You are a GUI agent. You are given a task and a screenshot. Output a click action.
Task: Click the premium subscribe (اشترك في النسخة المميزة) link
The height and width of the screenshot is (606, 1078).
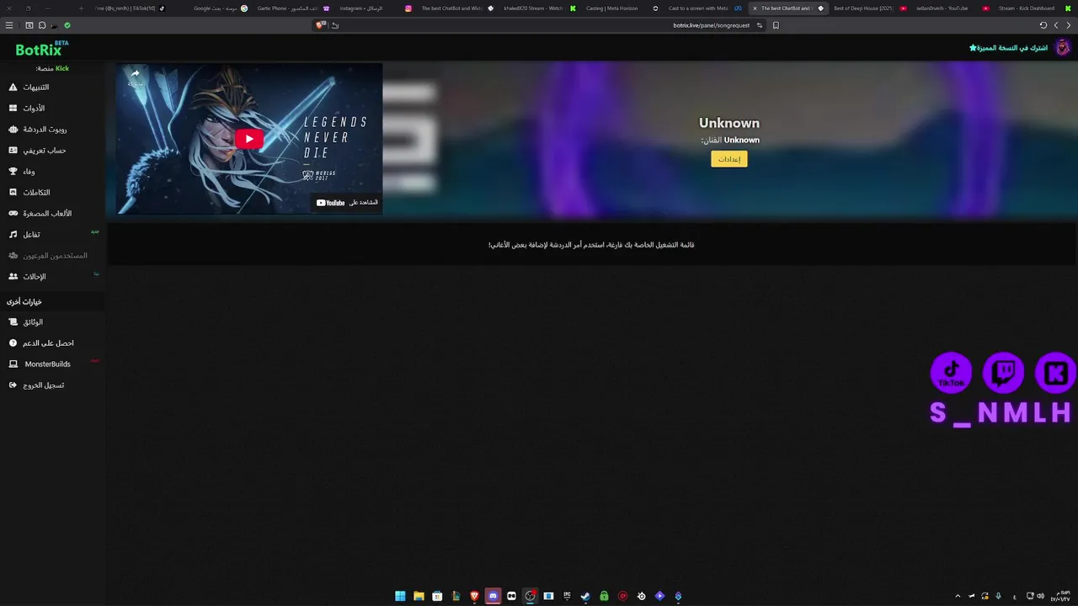(1008, 48)
